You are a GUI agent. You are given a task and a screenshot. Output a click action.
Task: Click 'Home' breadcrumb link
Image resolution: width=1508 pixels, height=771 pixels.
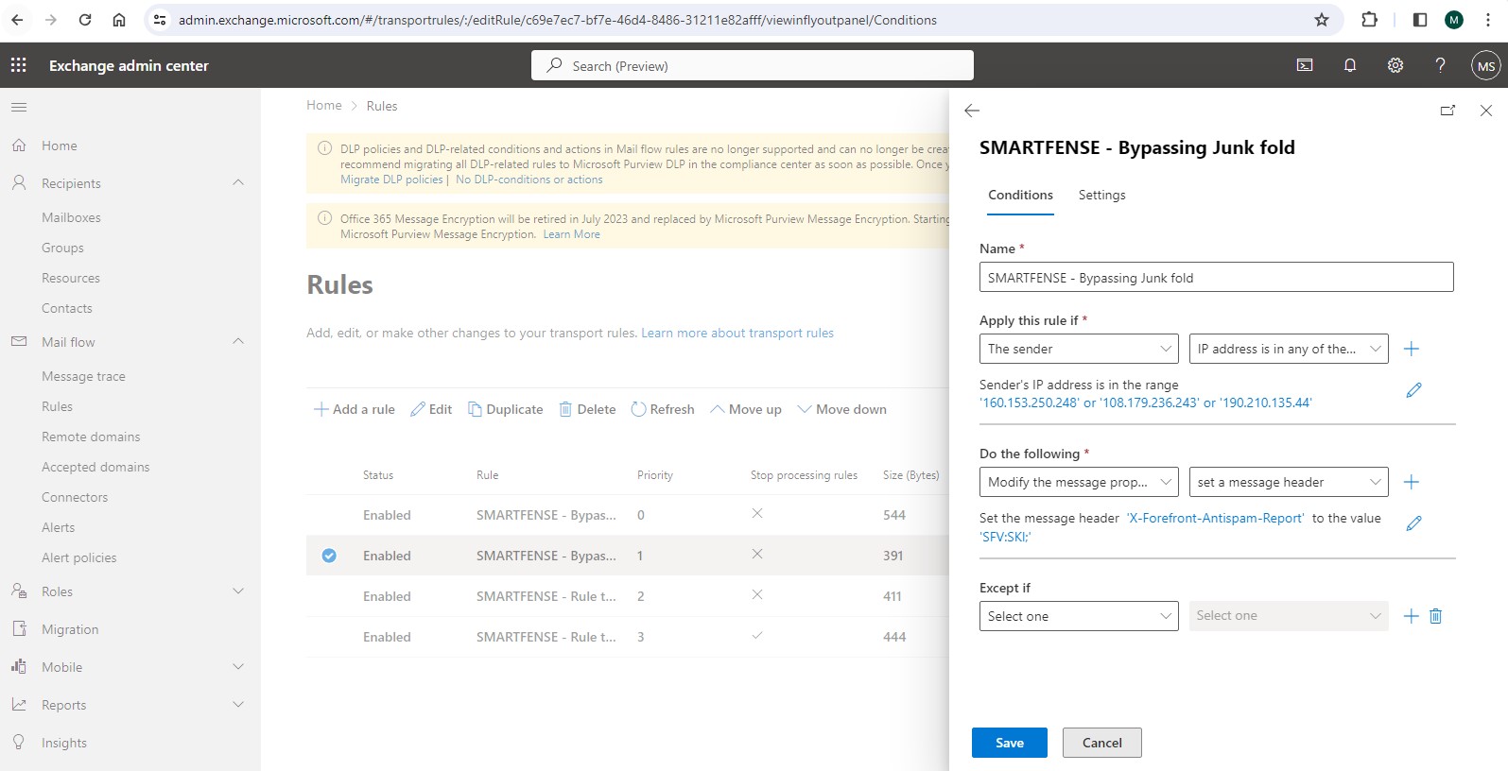tap(324, 105)
